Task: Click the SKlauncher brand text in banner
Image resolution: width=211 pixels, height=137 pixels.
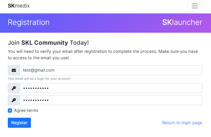Action: pos(182,22)
